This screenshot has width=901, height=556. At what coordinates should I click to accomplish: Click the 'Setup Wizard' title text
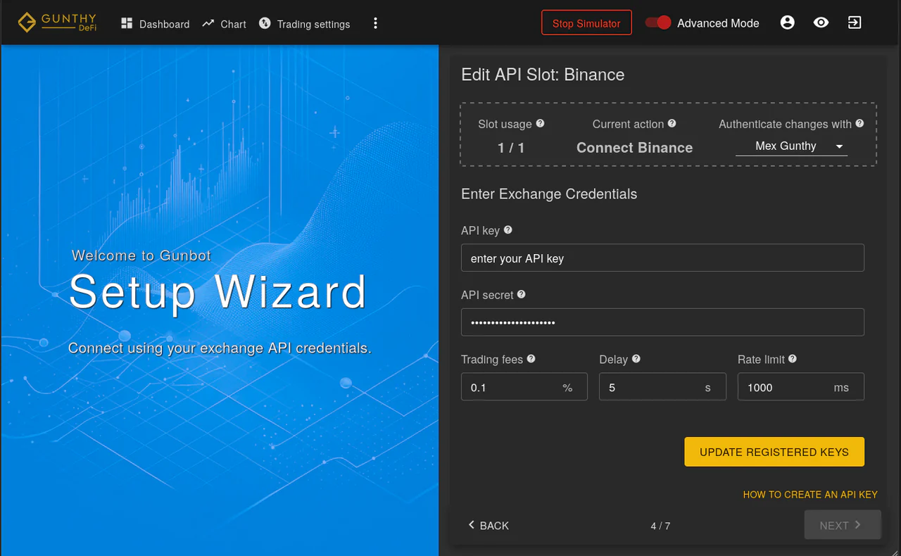point(218,291)
